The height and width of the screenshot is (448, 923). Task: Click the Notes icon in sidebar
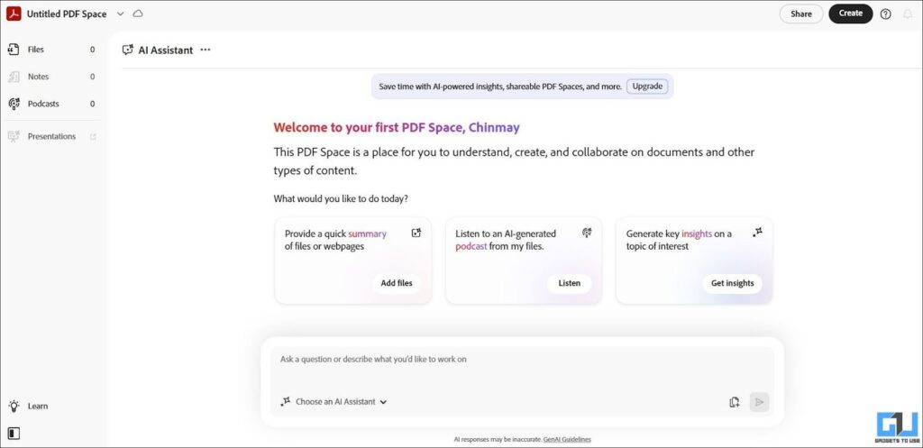point(14,77)
